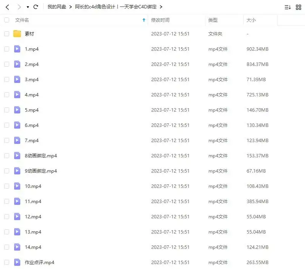Click the video icon of 10.mp4
The width and height of the screenshot is (305, 269).
(17, 186)
